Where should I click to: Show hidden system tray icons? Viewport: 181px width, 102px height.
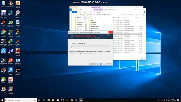(162, 100)
